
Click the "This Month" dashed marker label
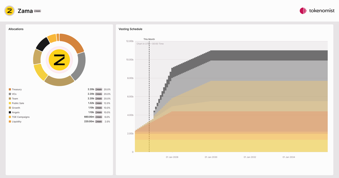click(149, 39)
